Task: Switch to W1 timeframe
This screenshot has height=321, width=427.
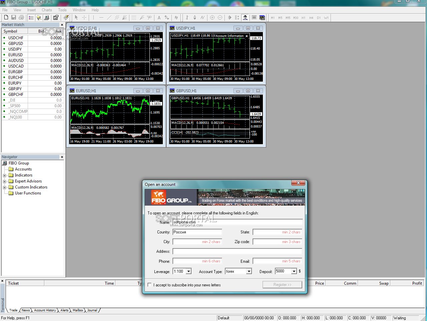Action: coord(326,18)
